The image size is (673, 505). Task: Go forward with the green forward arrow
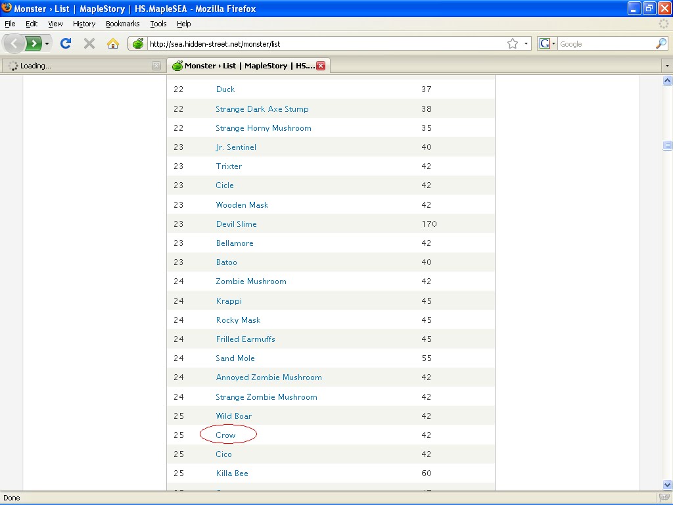pyautogui.click(x=34, y=43)
